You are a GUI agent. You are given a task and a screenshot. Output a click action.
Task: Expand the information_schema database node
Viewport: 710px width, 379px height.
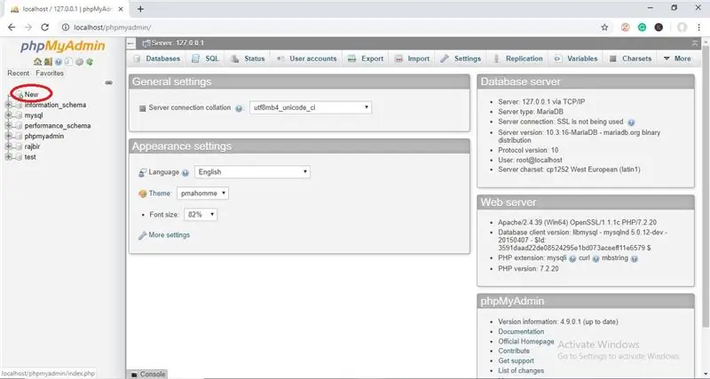[x=8, y=105]
